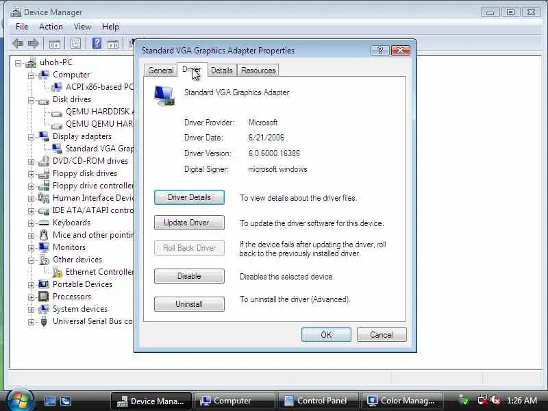Collapse the Display adapters node
548x411 pixels.
pyautogui.click(x=31, y=138)
